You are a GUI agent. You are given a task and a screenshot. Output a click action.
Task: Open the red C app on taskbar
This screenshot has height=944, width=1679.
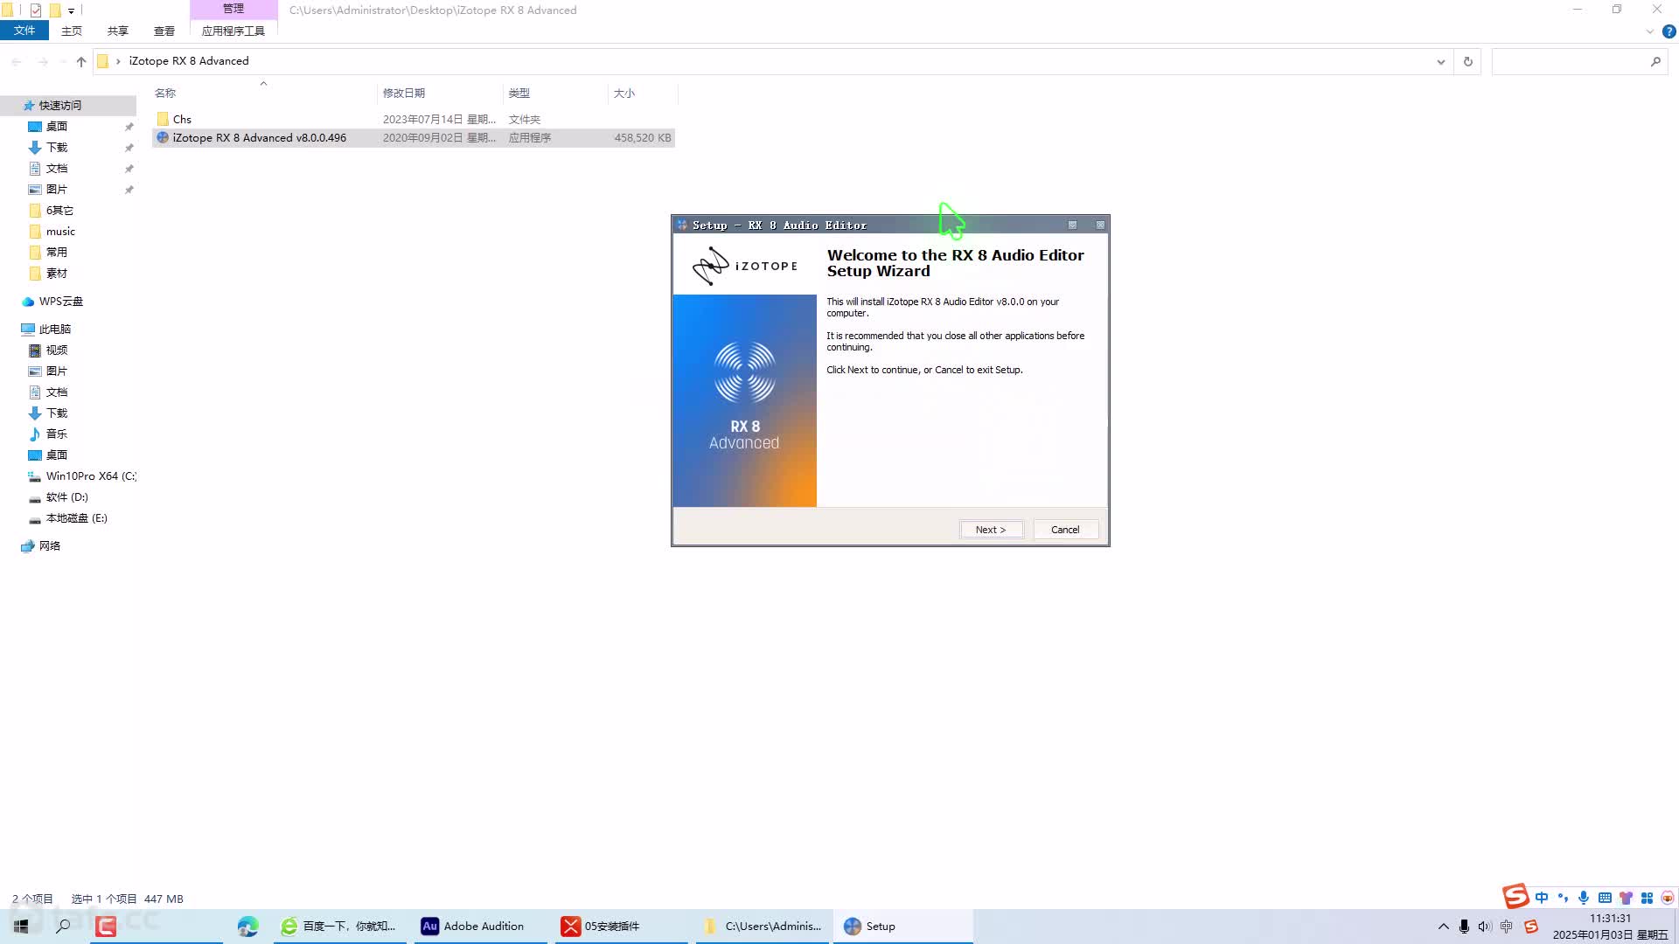click(x=106, y=927)
